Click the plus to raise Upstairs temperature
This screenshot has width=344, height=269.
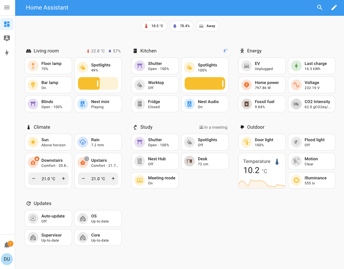click(113, 178)
